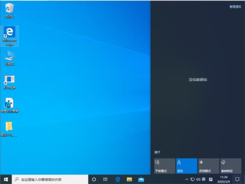Open Edge from the taskbar

(118, 180)
